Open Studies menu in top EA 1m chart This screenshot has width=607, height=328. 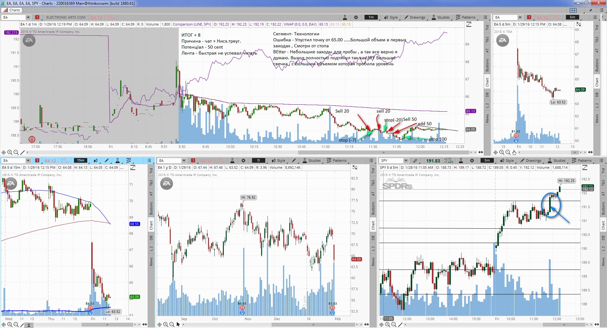pos(441,17)
